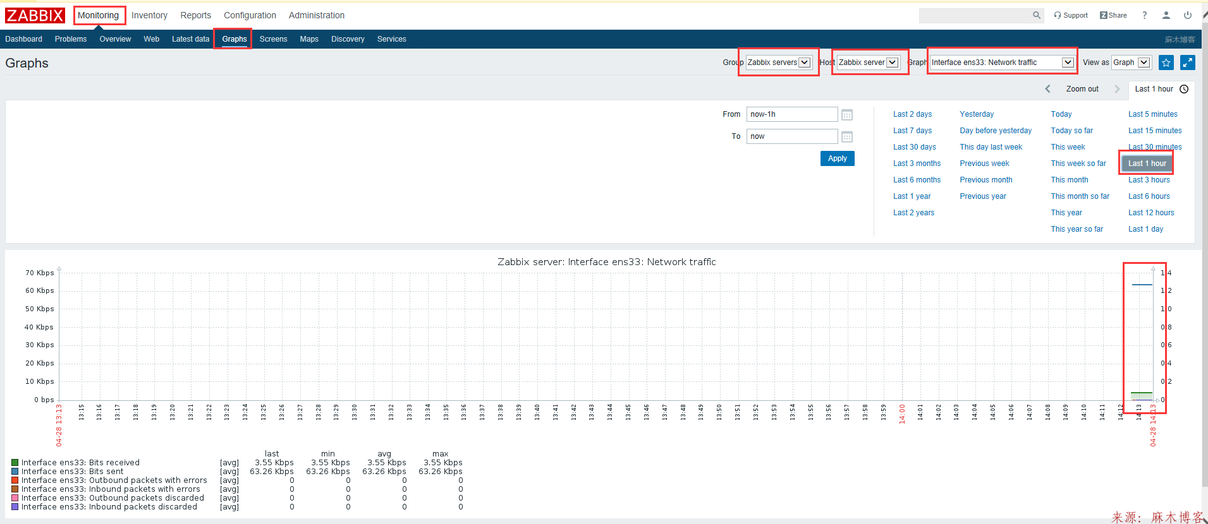
Task: Open the View as dropdown
Action: pos(1131,63)
